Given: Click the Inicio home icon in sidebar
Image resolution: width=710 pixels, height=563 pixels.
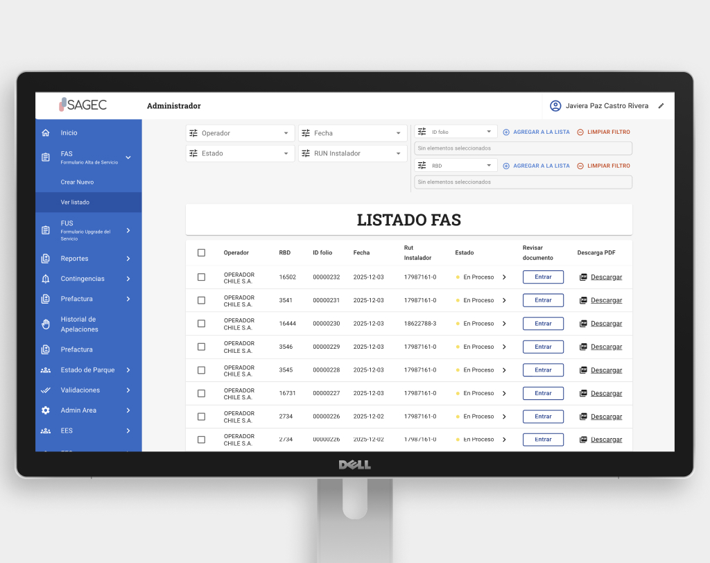Looking at the screenshot, I should pos(46,133).
